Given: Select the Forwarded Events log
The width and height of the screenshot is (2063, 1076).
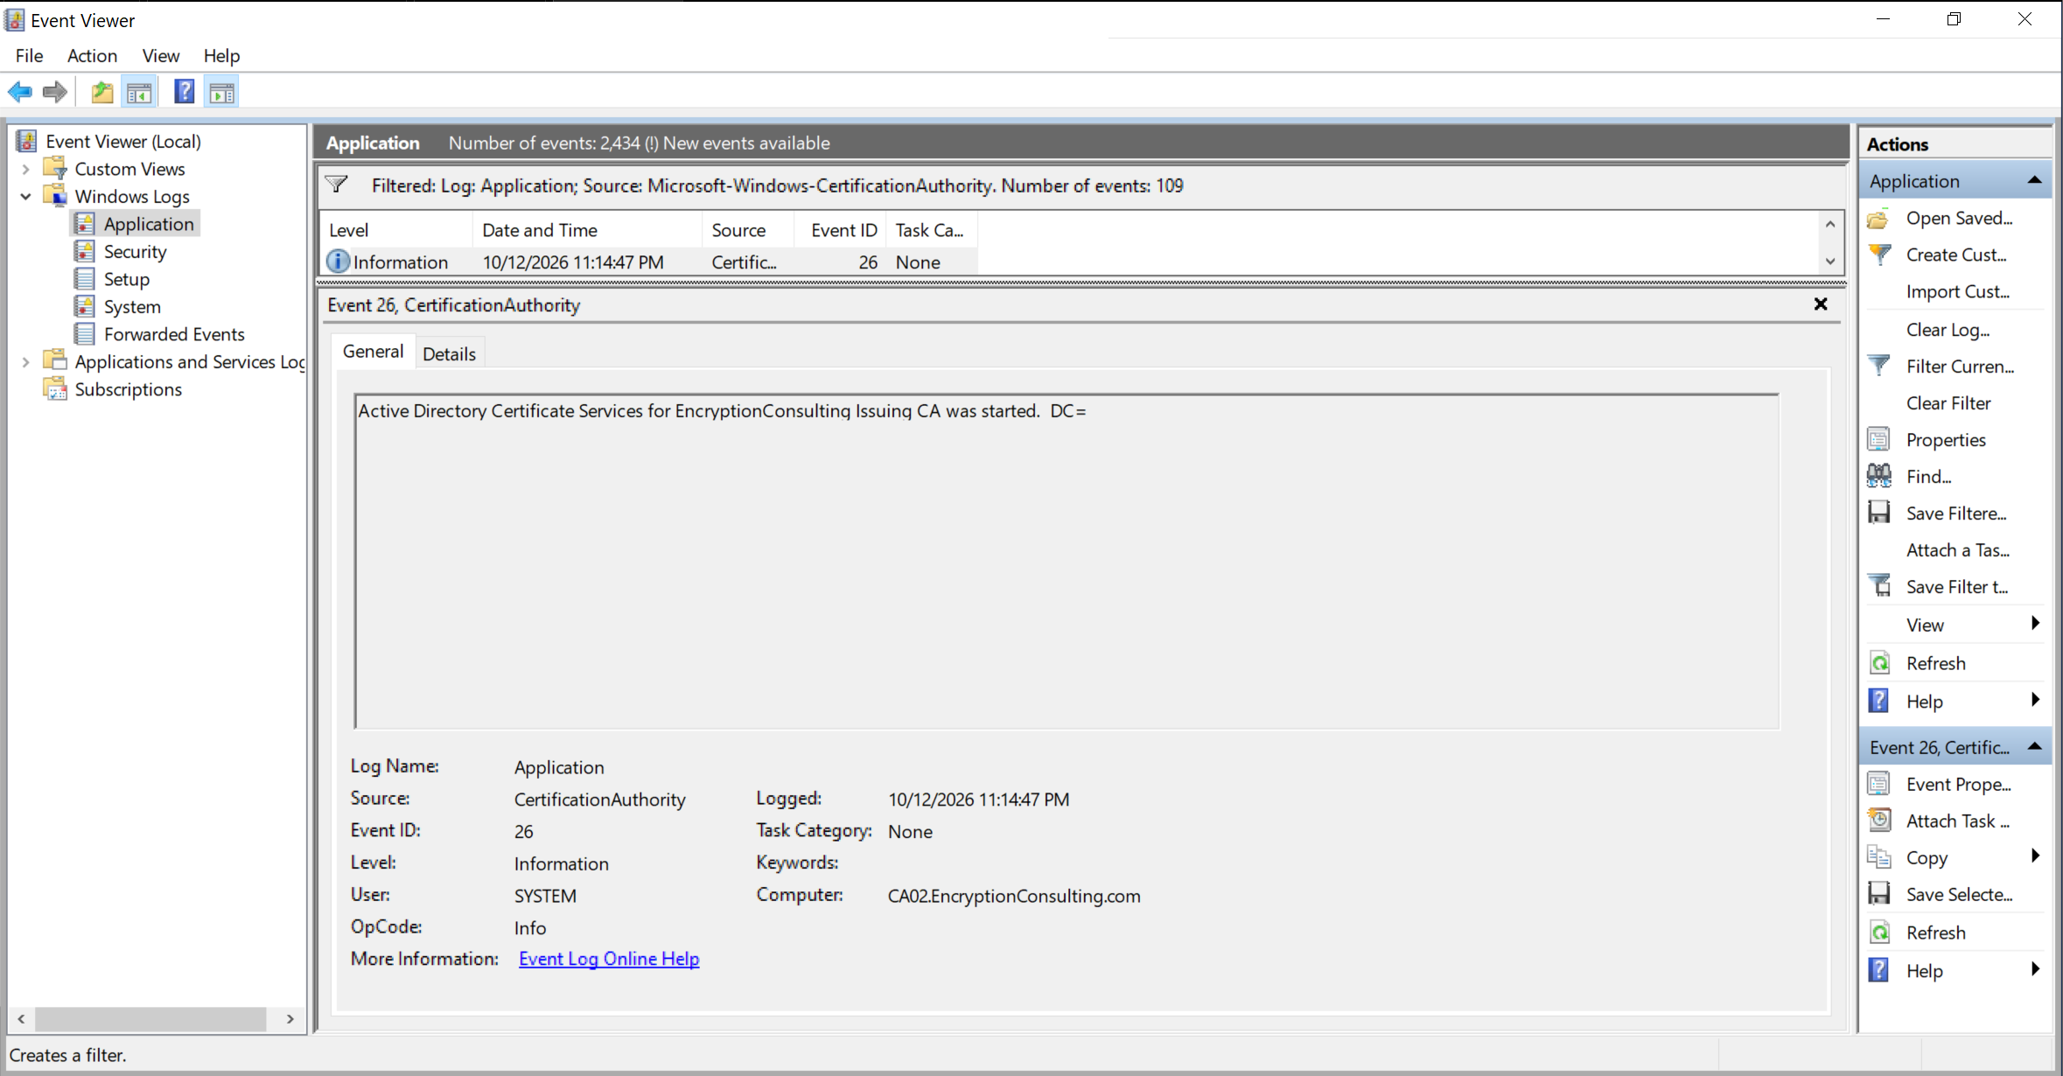Looking at the screenshot, I should pos(174,334).
